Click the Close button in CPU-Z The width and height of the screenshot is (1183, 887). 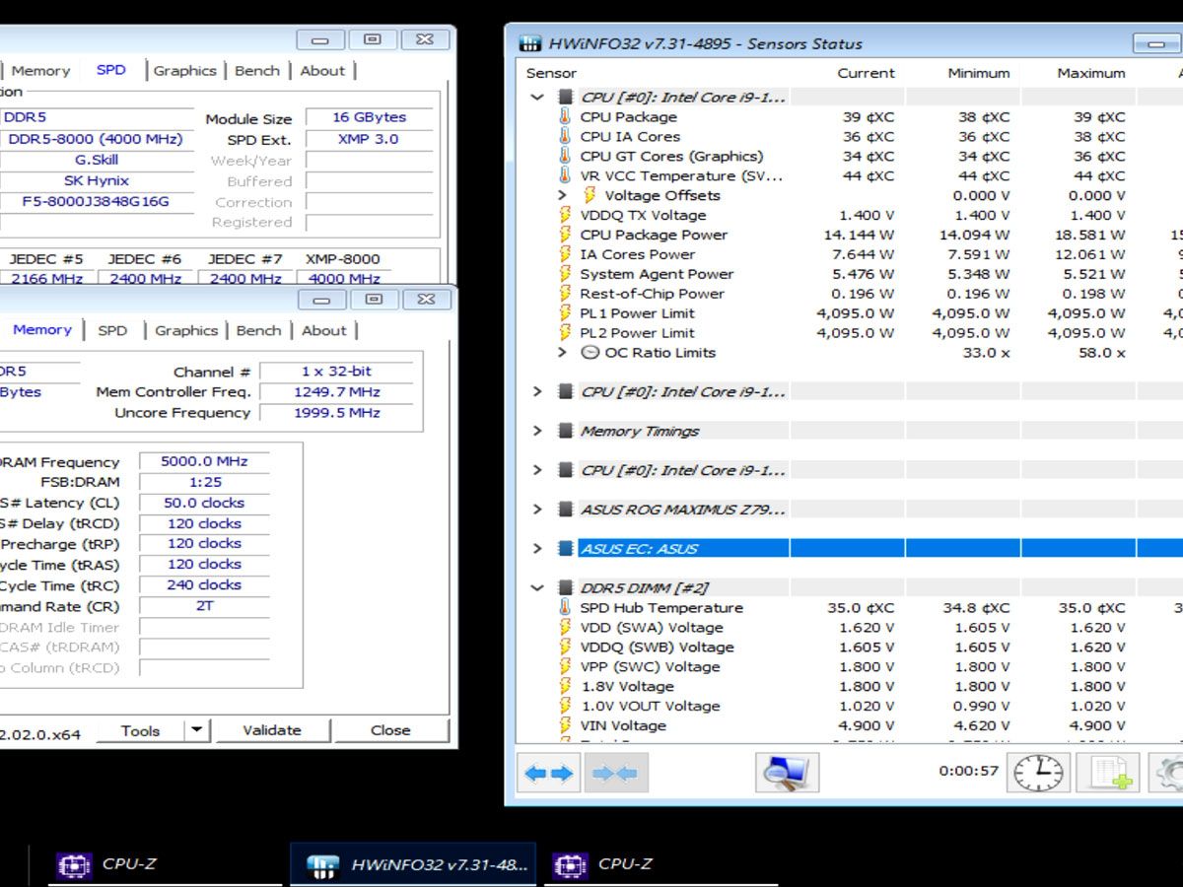[390, 730]
